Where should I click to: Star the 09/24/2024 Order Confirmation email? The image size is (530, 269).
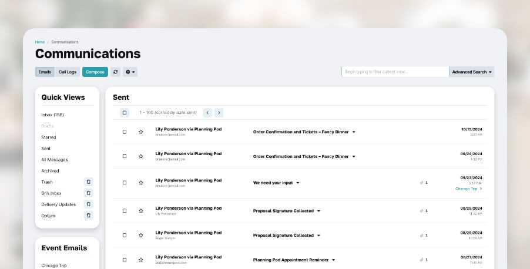[x=141, y=156]
